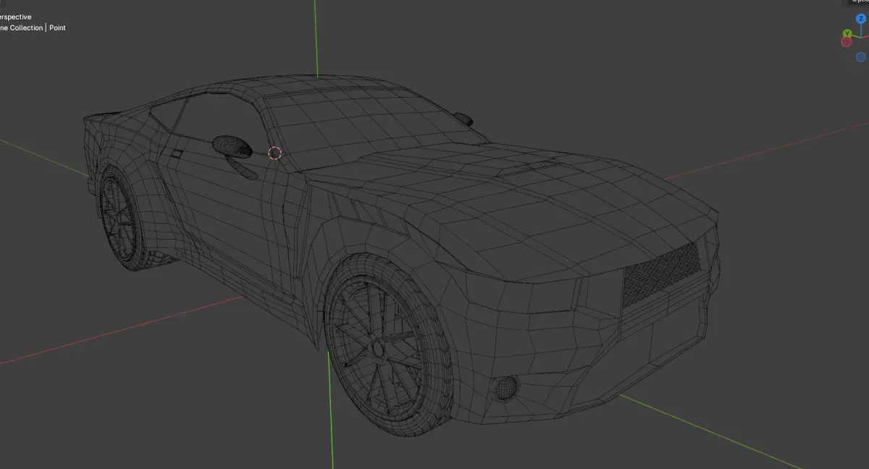Image resolution: width=869 pixels, height=469 pixels.
Task: Click the Collection | Point viewport label
Action: (x=33, y=28)
